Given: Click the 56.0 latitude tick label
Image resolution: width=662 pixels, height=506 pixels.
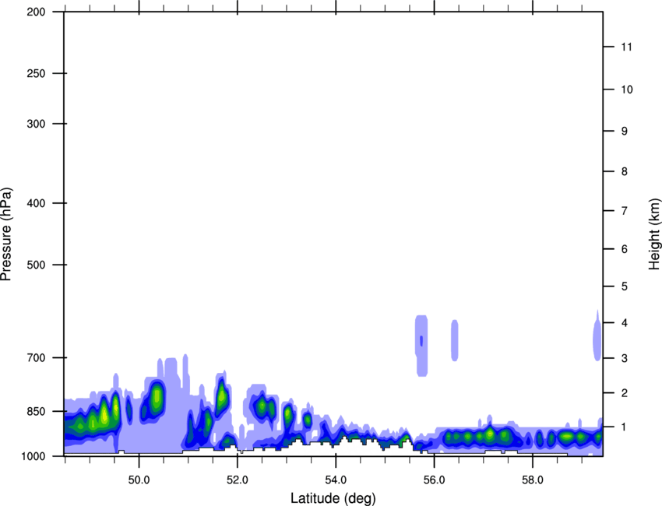Looking at the screenshot, I should tap(434, 480).
